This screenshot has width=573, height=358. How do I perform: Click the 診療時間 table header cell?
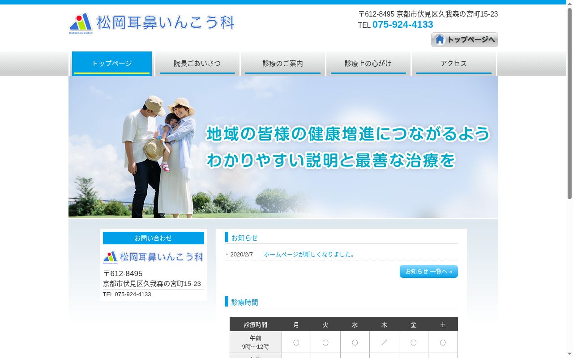click(256, 324)
